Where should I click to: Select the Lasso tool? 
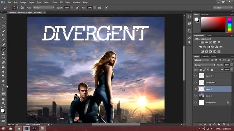3,27
